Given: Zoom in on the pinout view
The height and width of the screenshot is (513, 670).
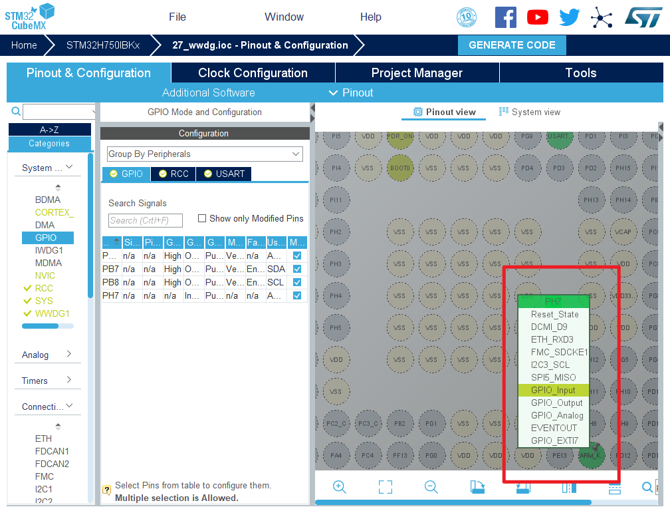Looking at the screenshot, I should pos(340,487).
